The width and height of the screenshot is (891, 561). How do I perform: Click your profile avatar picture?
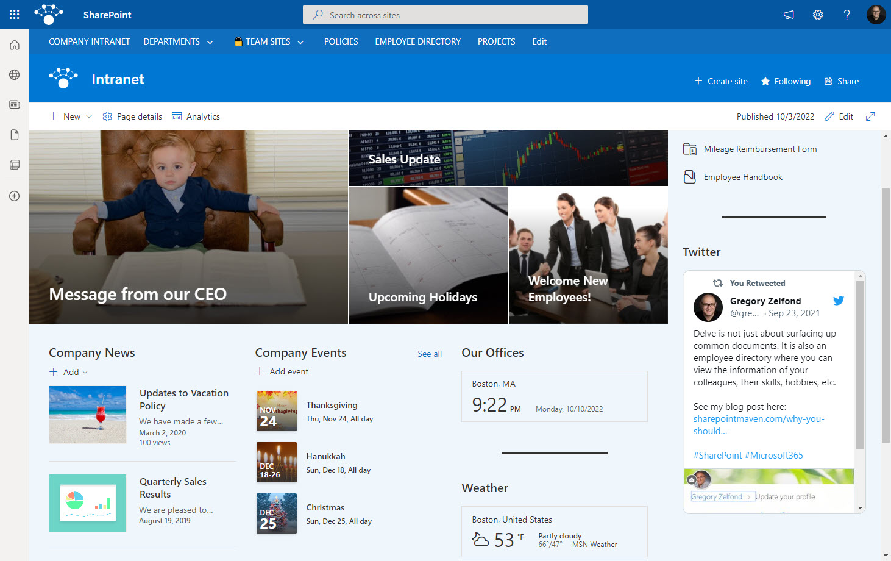(876, 14)
